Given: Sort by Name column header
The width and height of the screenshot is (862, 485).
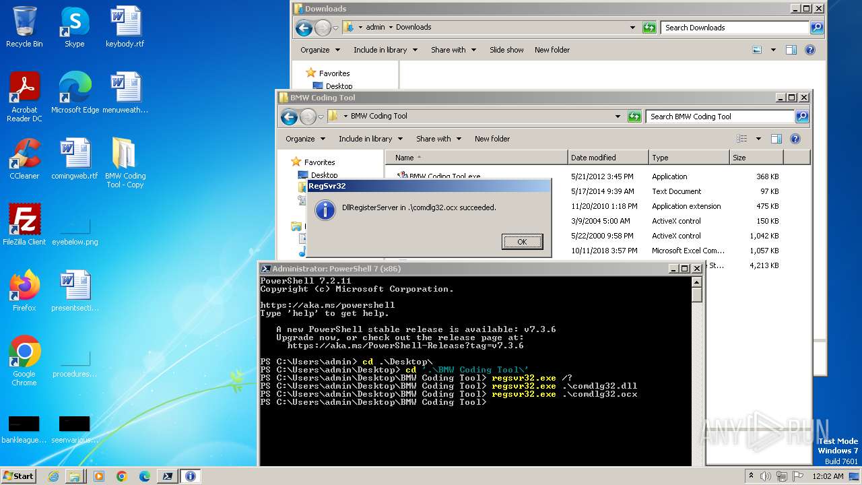Looking at the screenshot, I should (477, 158).
